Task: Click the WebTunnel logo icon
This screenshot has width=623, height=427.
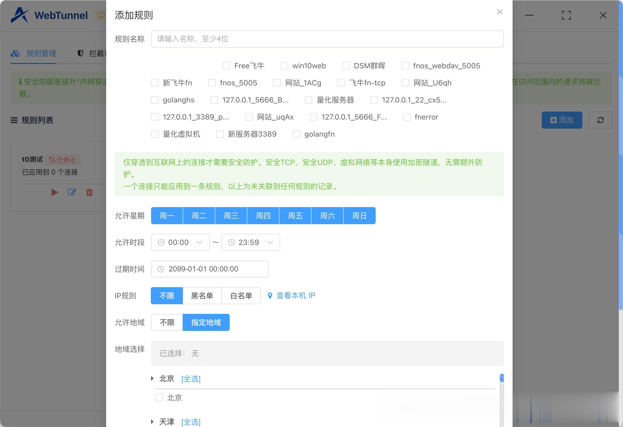Action: coord(20,15)
